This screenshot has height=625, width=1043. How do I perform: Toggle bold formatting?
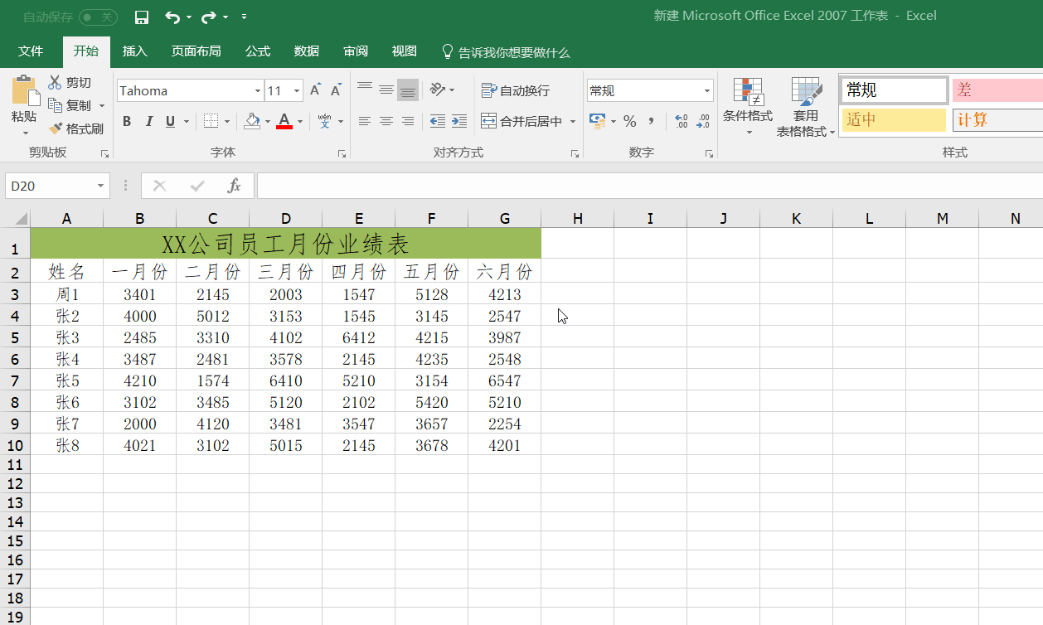127,122
